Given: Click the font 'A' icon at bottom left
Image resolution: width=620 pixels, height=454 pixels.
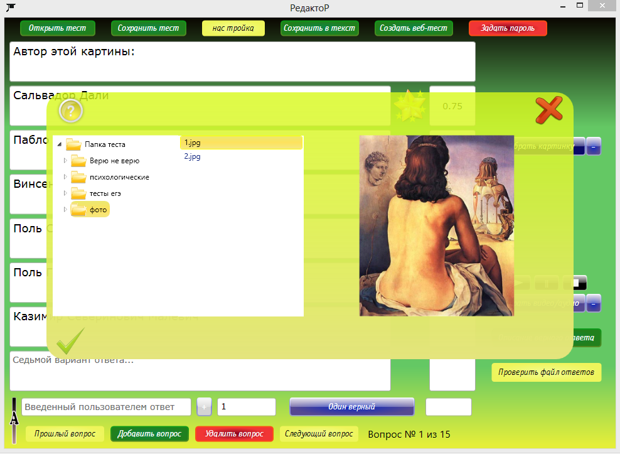Looking at the screenshot, I should (x=14, y=420).
